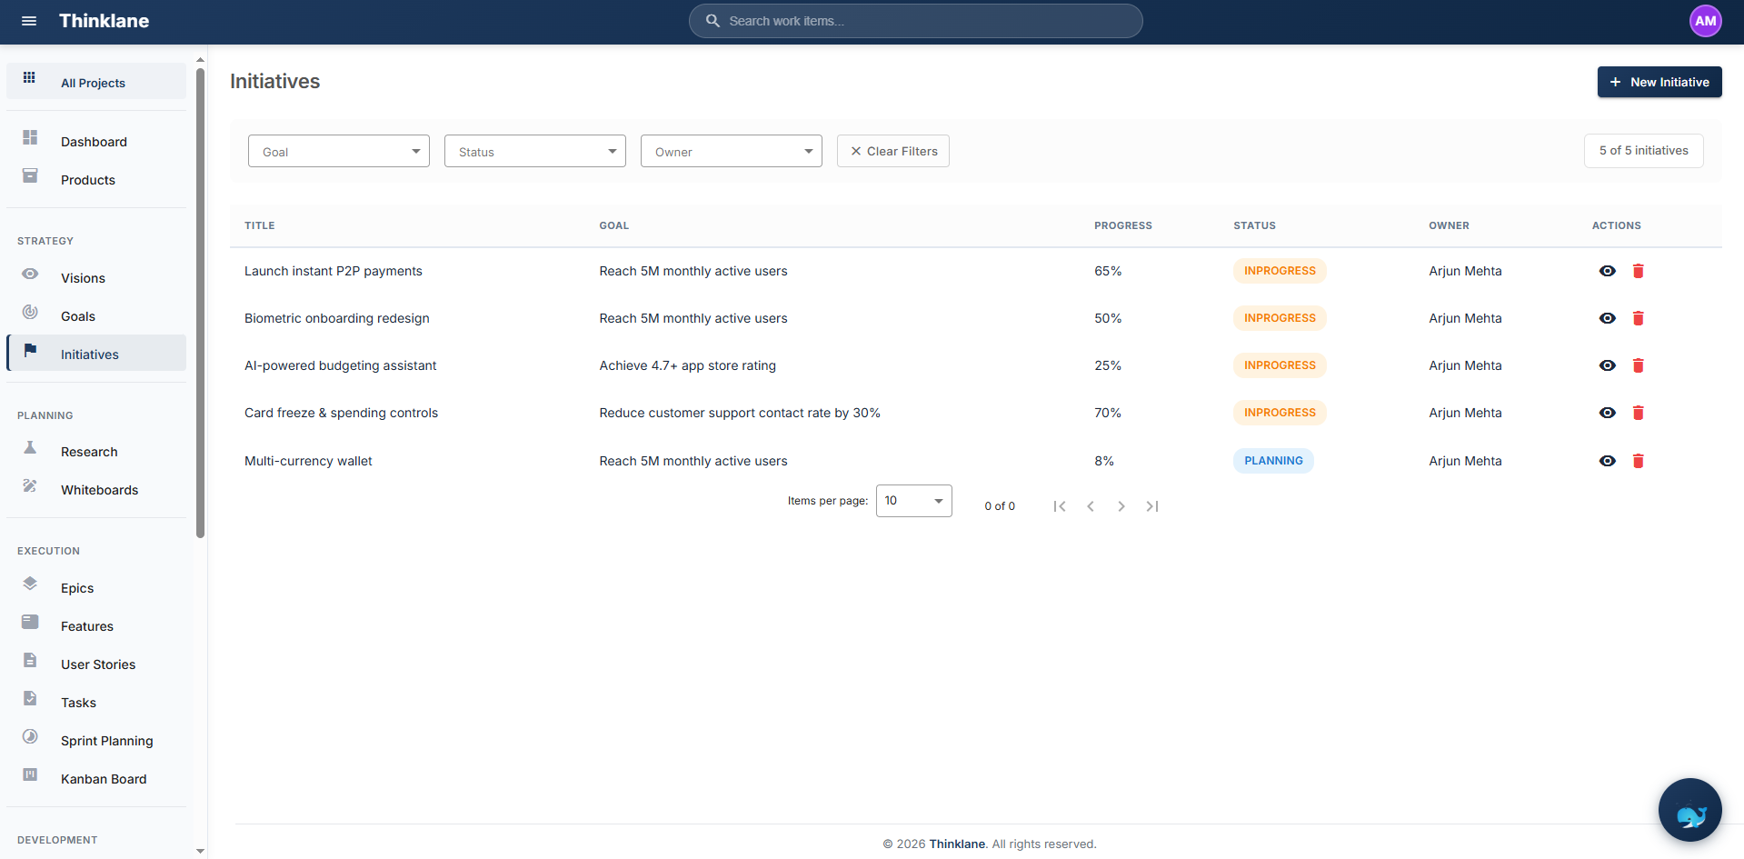
Task: Click the Search work items field
Action: [x=915, y=21]
